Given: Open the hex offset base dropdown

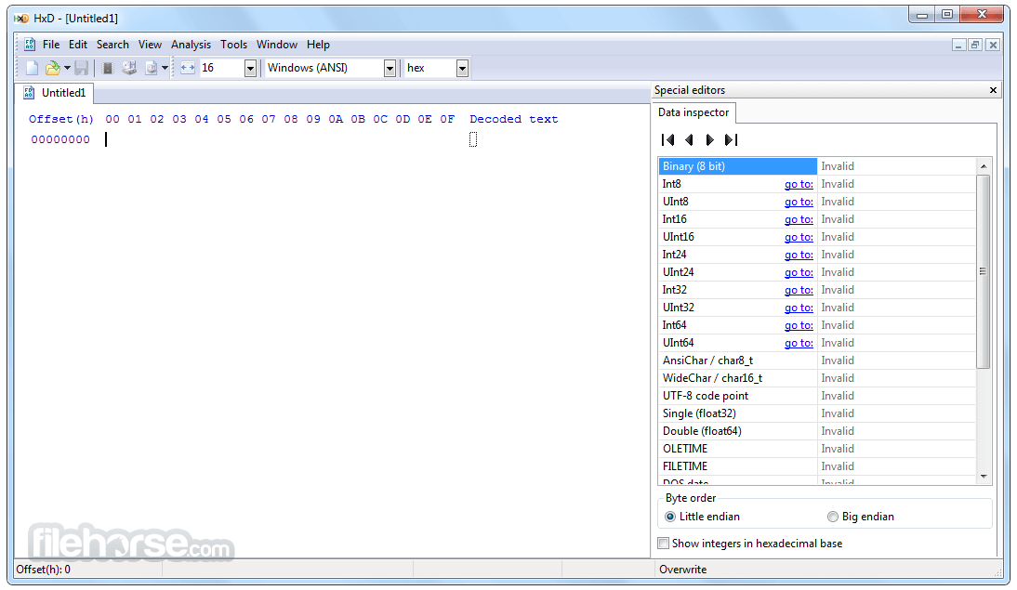Looking at the screenshot, I should click(x=462, y=68).
